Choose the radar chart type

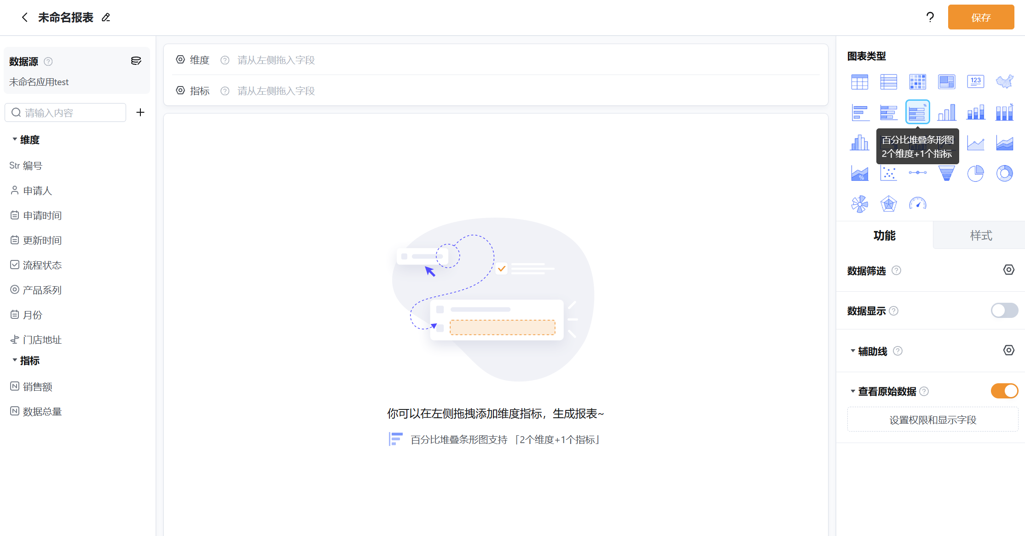coord(888,204)
